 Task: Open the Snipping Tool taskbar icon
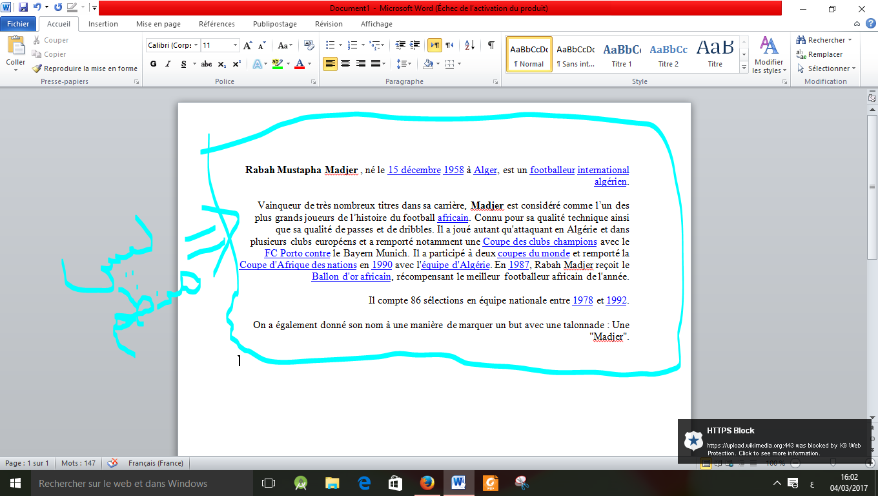(522, 483)
